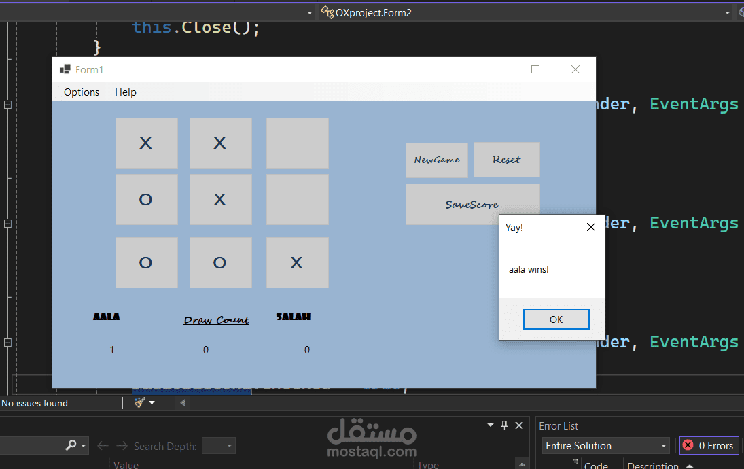Minimize the Form1 window
Image resolution: width=744 pixels, height=469 pixels.
click(x=496, y=69)
